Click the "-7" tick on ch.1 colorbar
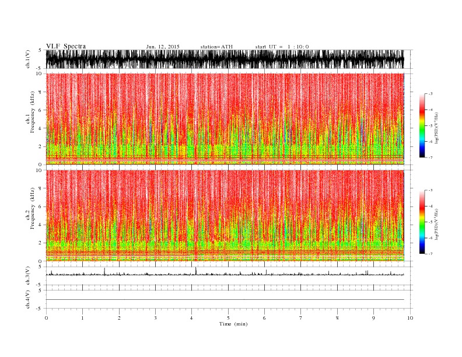Image resolution: width=462 pixels, height=357 pixels. tap(430, 157)
